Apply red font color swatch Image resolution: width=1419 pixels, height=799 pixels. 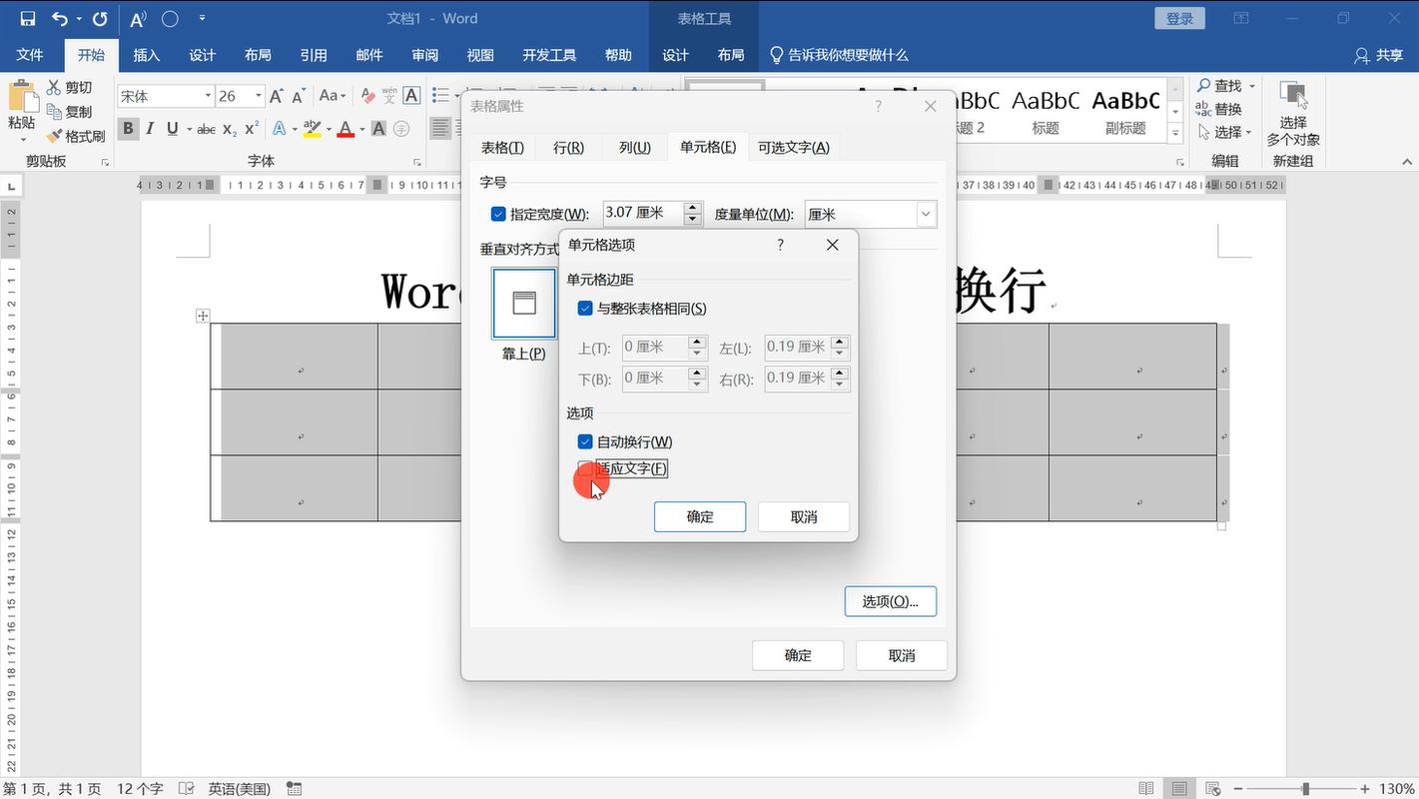(x=345, y=129)
